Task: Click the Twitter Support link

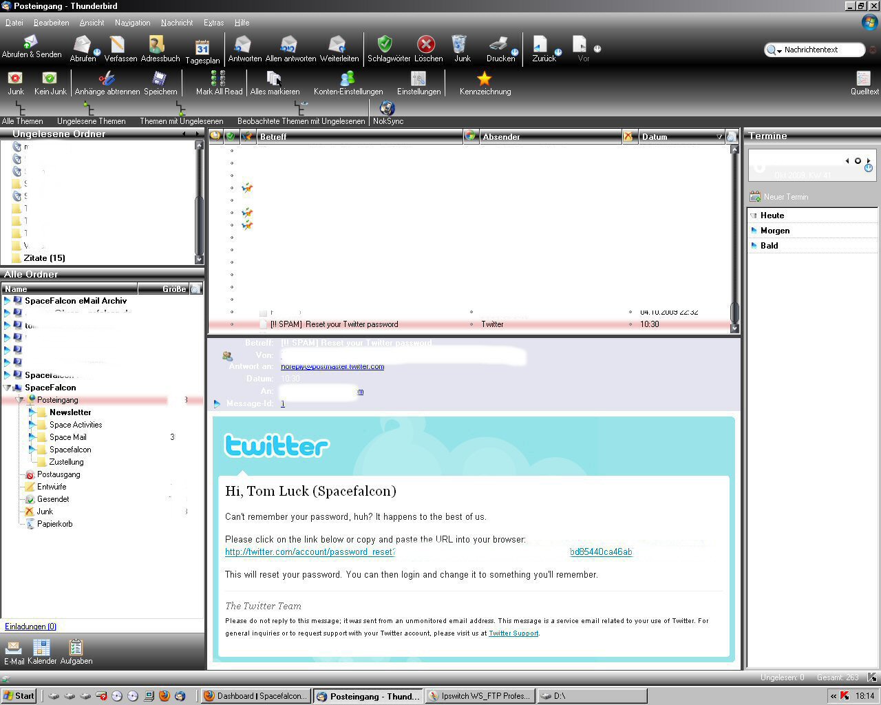Action: coord(513,633)
